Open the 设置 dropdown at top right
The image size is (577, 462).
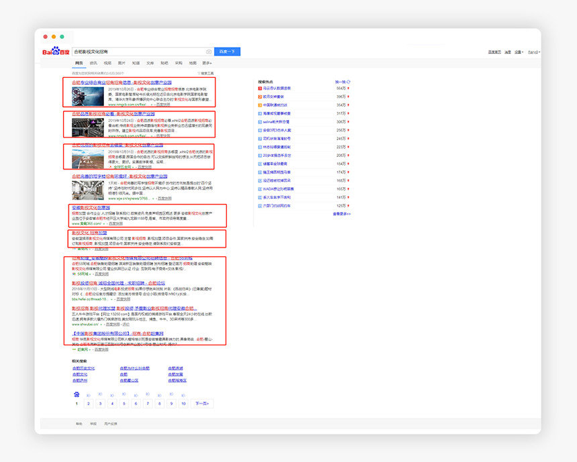click(519, 52)
